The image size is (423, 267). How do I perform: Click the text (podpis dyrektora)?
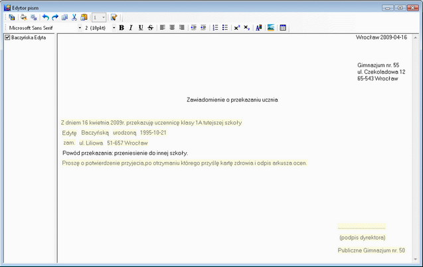[x=363, y=238]
